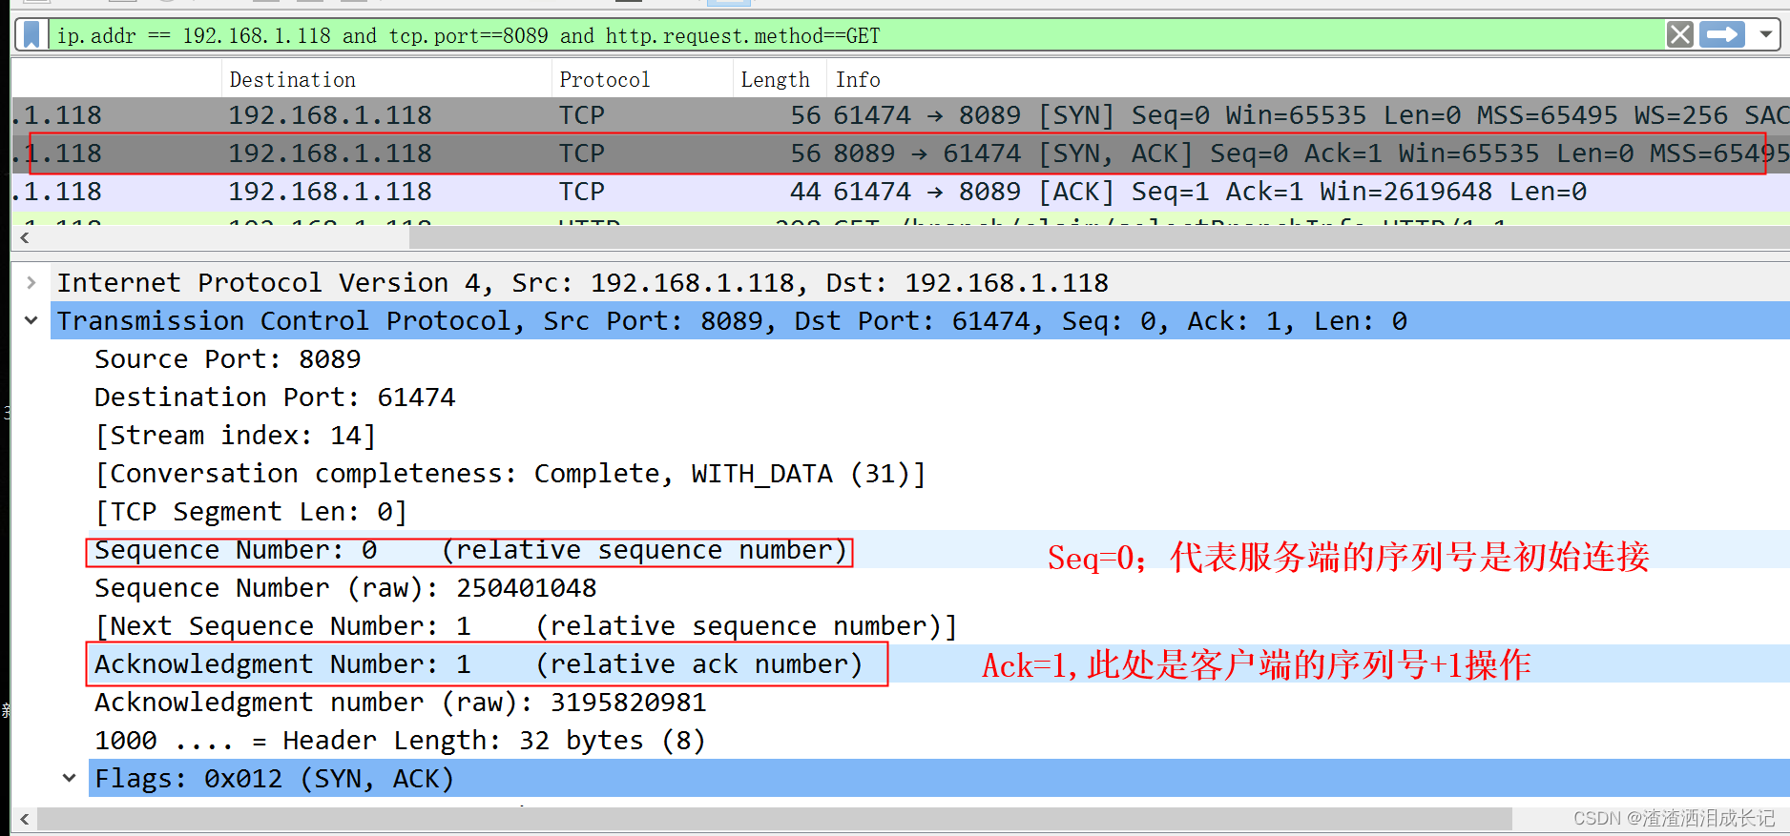
Task: Click the display filter input field
Action: 856,35
